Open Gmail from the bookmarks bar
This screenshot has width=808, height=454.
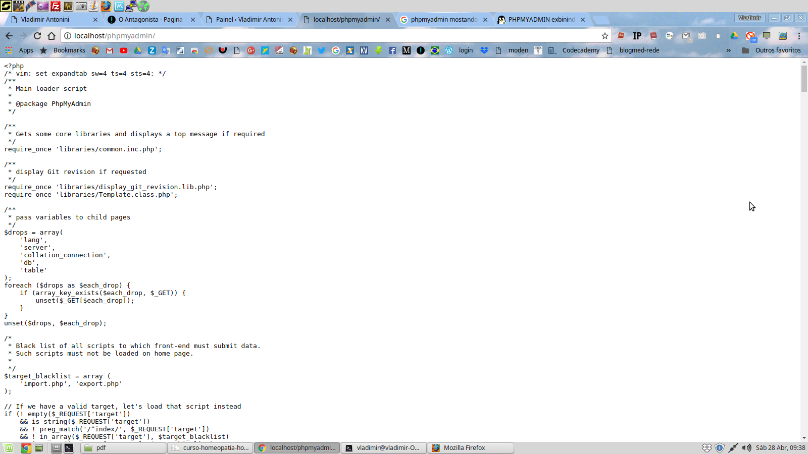pos(109,50)
